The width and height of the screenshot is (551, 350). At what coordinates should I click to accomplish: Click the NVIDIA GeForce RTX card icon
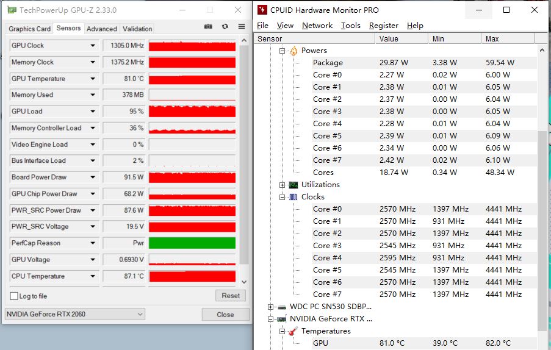click(x=282, y=319)
